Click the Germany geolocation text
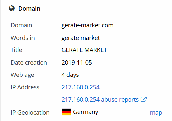 click(86, 112)
